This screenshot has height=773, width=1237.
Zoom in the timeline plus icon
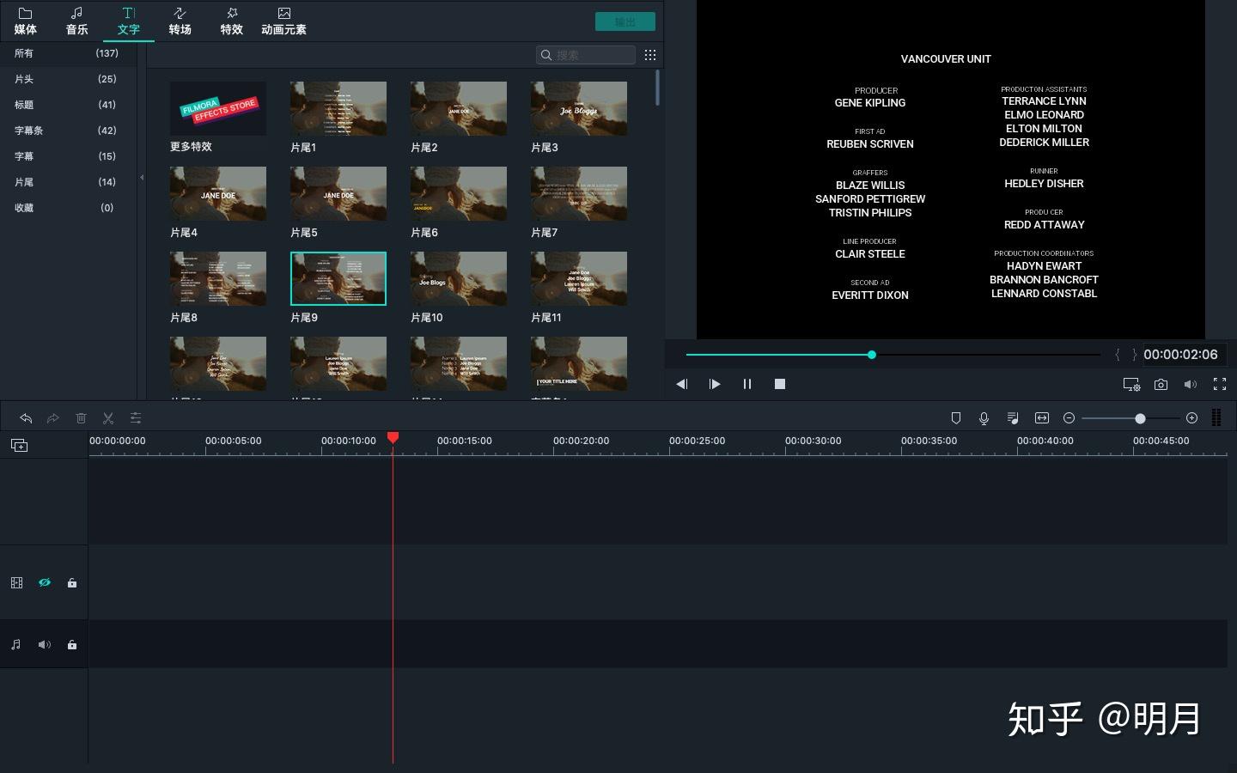point(1191,418)
